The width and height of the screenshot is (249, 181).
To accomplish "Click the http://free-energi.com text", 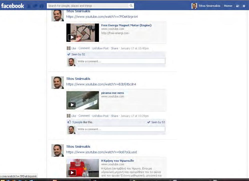I will click(115, 33).
